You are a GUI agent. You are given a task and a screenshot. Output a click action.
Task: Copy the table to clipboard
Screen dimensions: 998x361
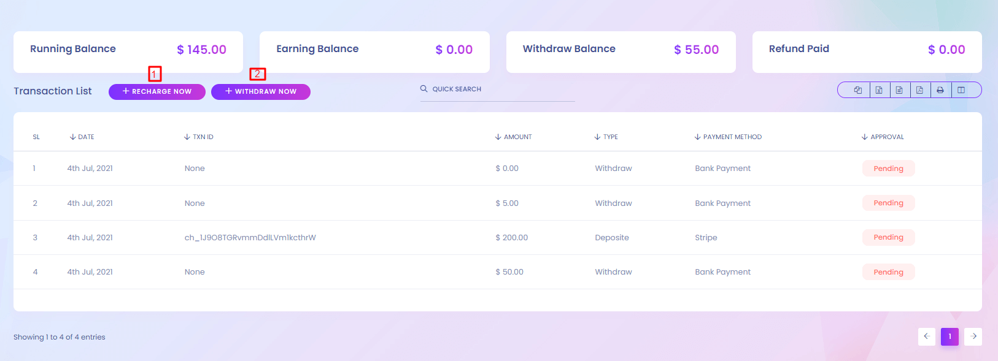[857, 90]
